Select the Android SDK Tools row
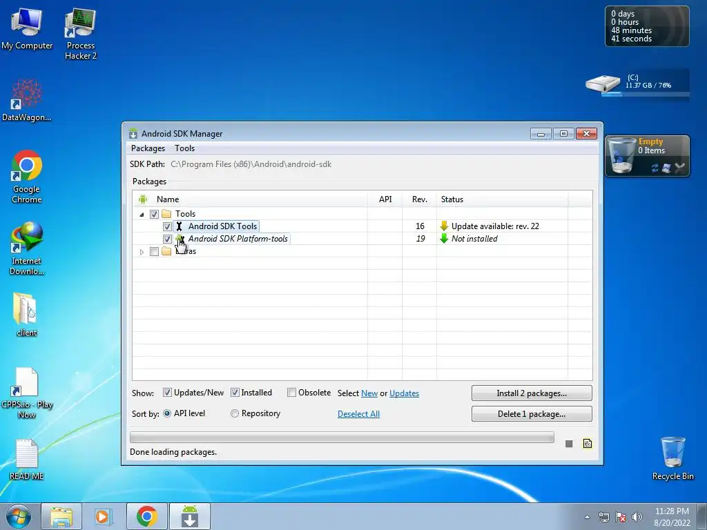Image resolution: width=707 pixels, height=530 pixels. pyautogui.click(x=362, y=226)
